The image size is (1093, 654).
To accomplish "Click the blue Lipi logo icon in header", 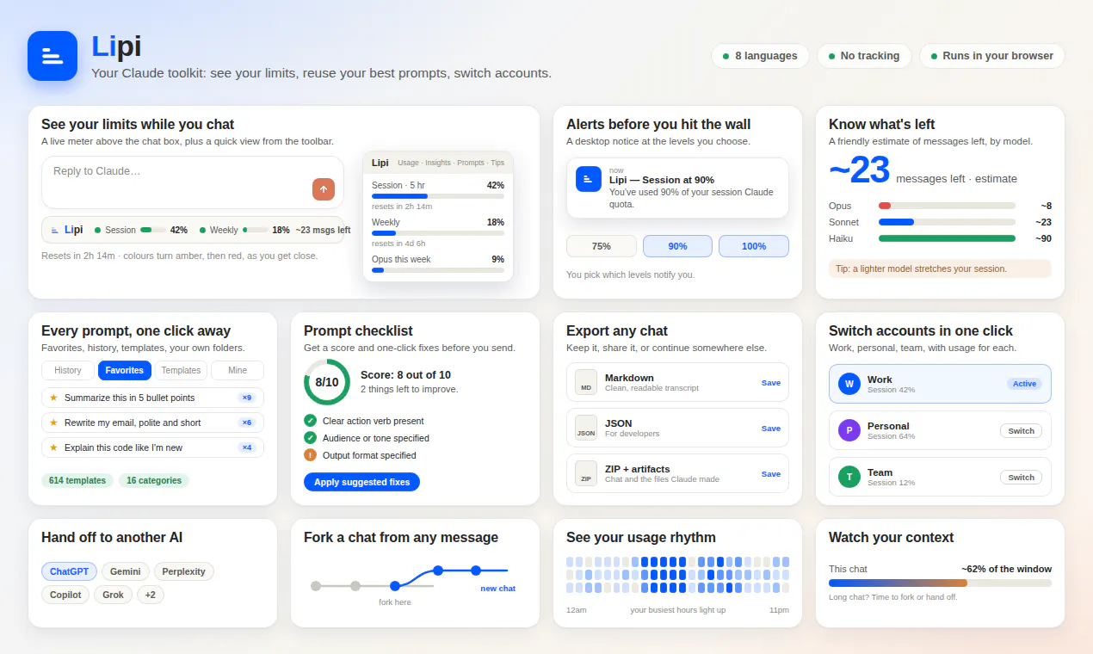I will (52, 56).
